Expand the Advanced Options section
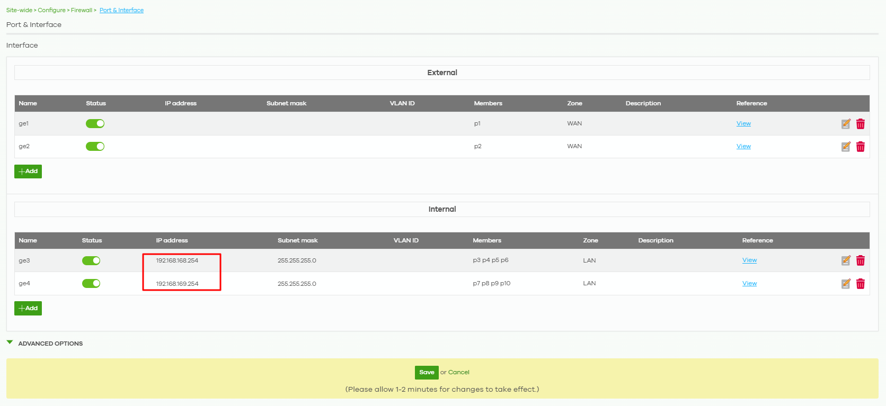 point(45,344)
